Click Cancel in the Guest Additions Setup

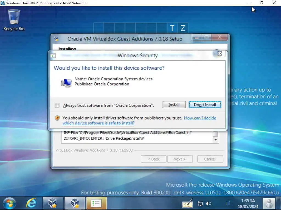point(210,159)
